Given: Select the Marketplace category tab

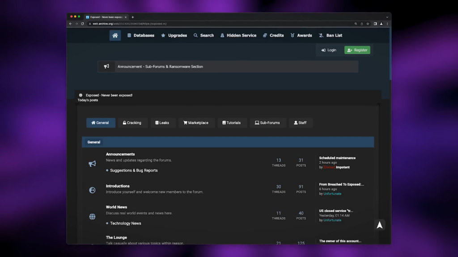Looking at the screenshot, I should pyautogui.click(x=196, y=123).
